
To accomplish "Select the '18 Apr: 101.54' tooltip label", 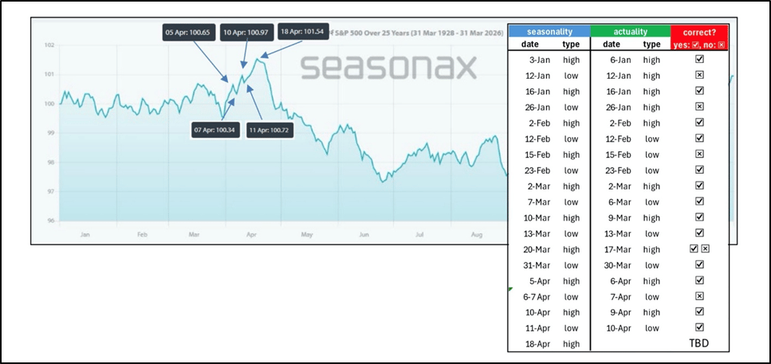I will [303, 33].
